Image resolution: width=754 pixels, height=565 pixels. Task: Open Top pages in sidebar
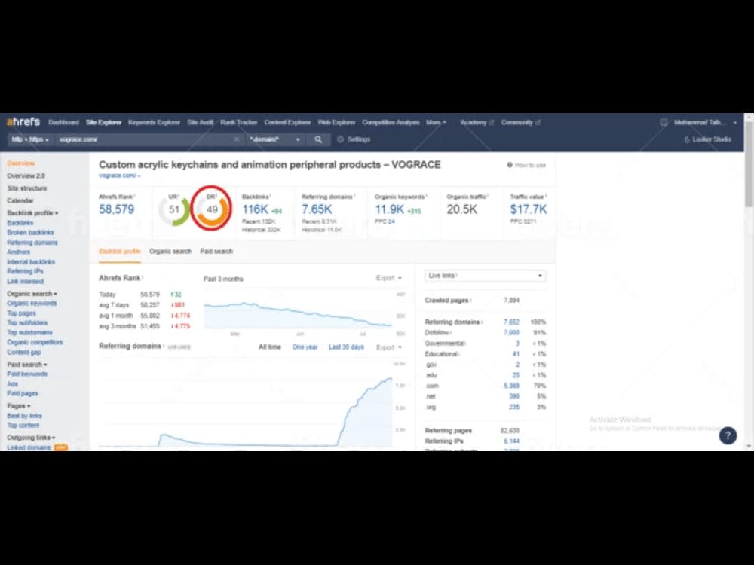coord(21,313)
